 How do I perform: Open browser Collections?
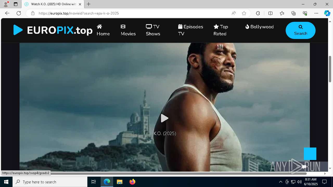coord(293,13)
